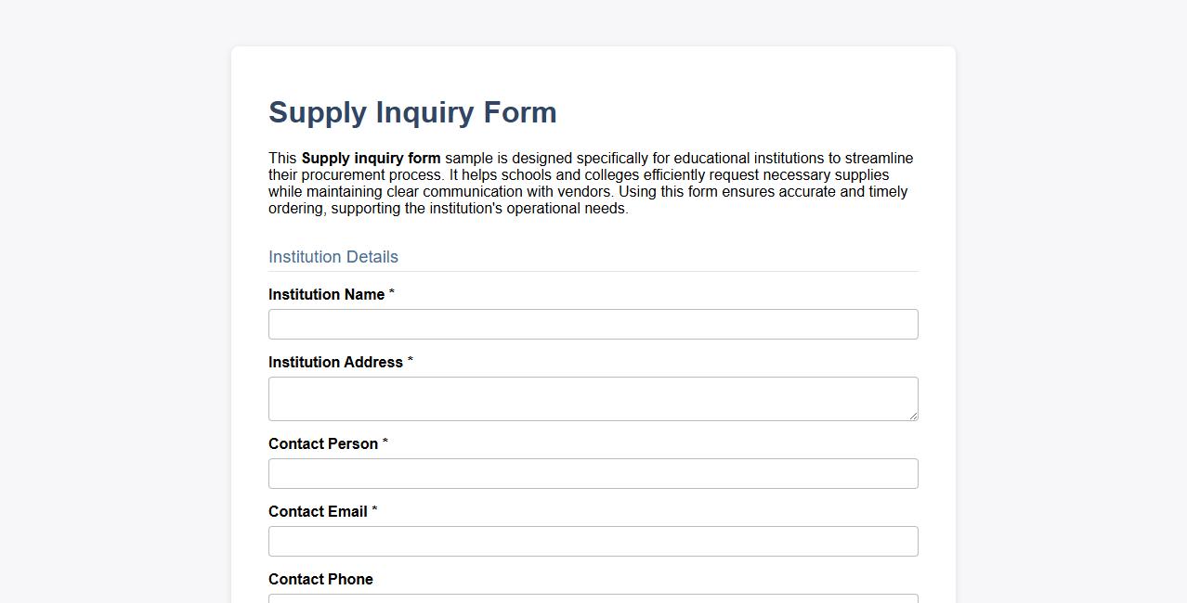Click the Contact Phone input field
This screenshot has width=1187, height=603.
593,598
